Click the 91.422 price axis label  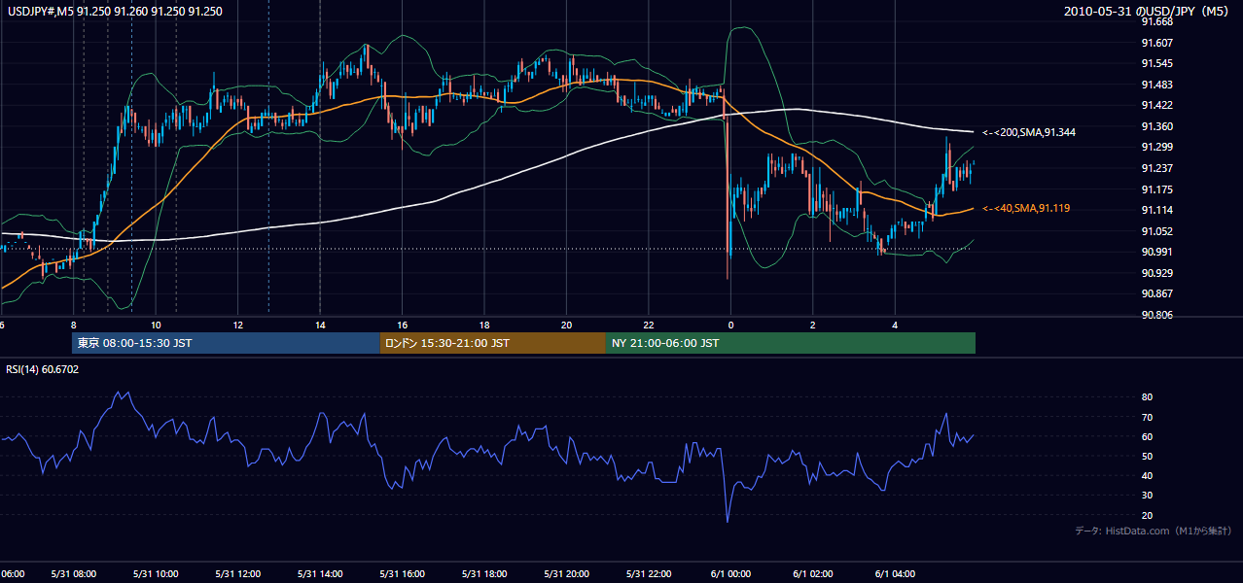[x=1157, y=106]
